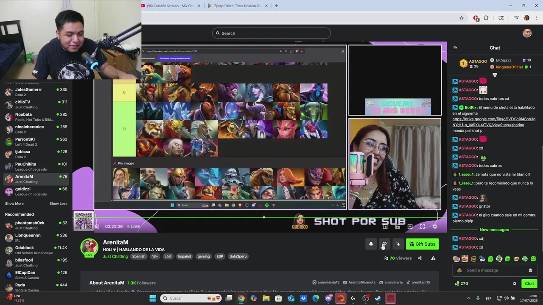Open PauChikita channel in sidebar
The height and width of the screenshot is (305, 543).
click(x=36, y=166)
